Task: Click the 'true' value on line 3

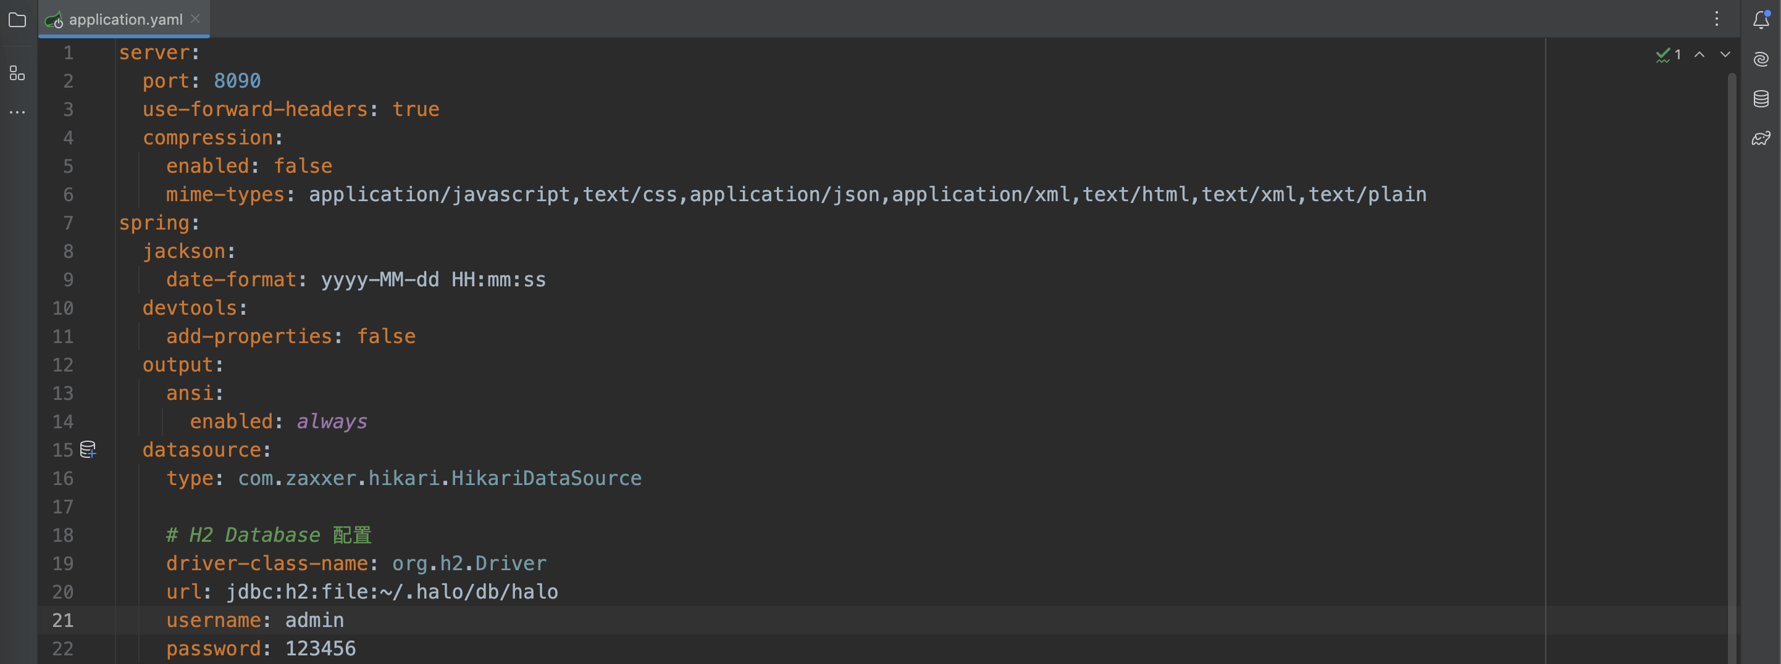Action: coord(416,109)
